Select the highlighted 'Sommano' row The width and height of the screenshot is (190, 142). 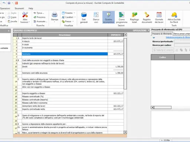(x=68, y=54)
